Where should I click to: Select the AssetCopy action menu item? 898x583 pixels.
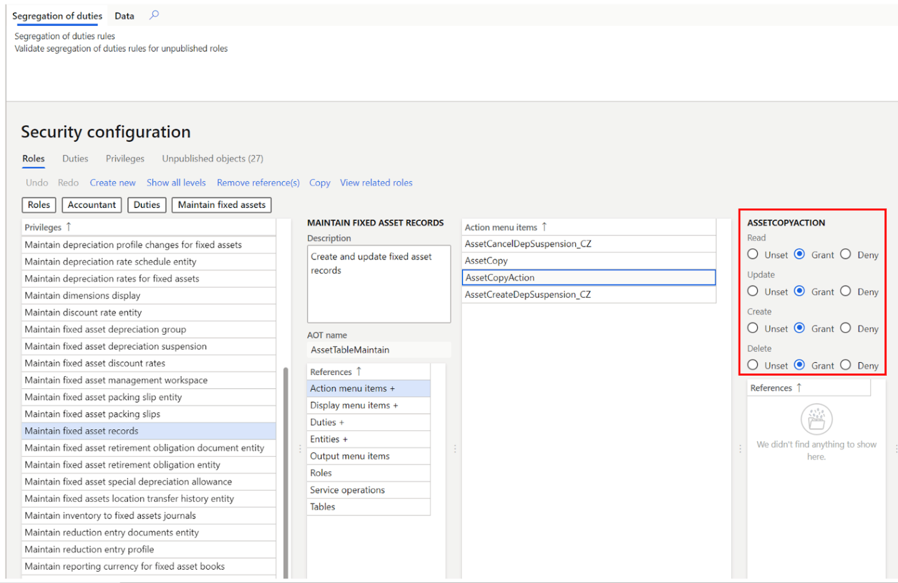[486, 260]
